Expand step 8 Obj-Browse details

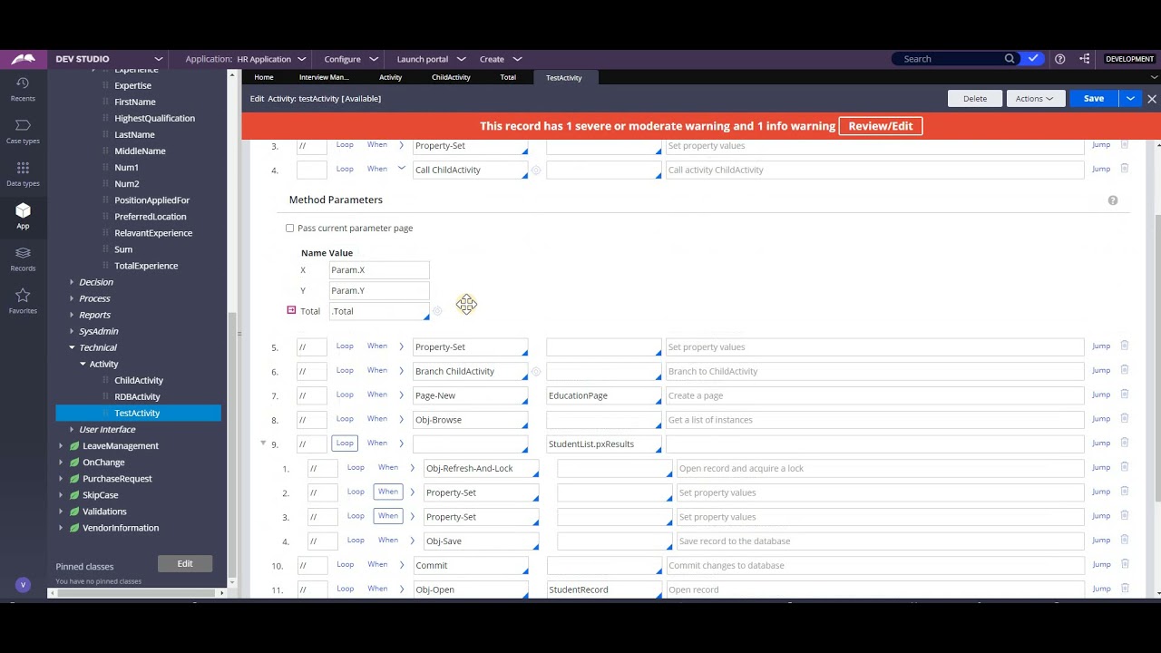coord(401,419)
